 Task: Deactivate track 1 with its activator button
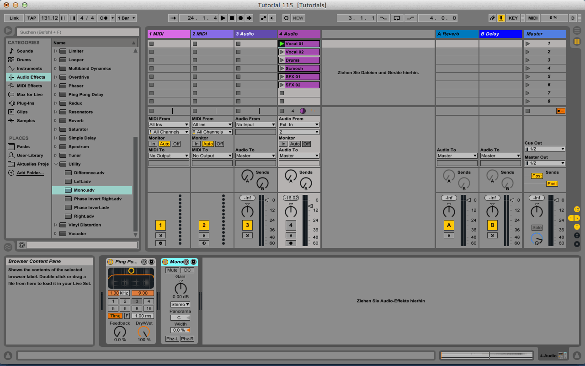(x=160, y=225)
